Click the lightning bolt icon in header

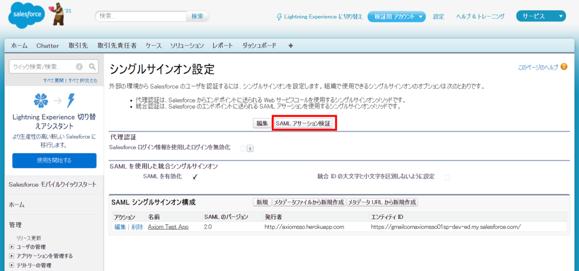tap(279, 17)
